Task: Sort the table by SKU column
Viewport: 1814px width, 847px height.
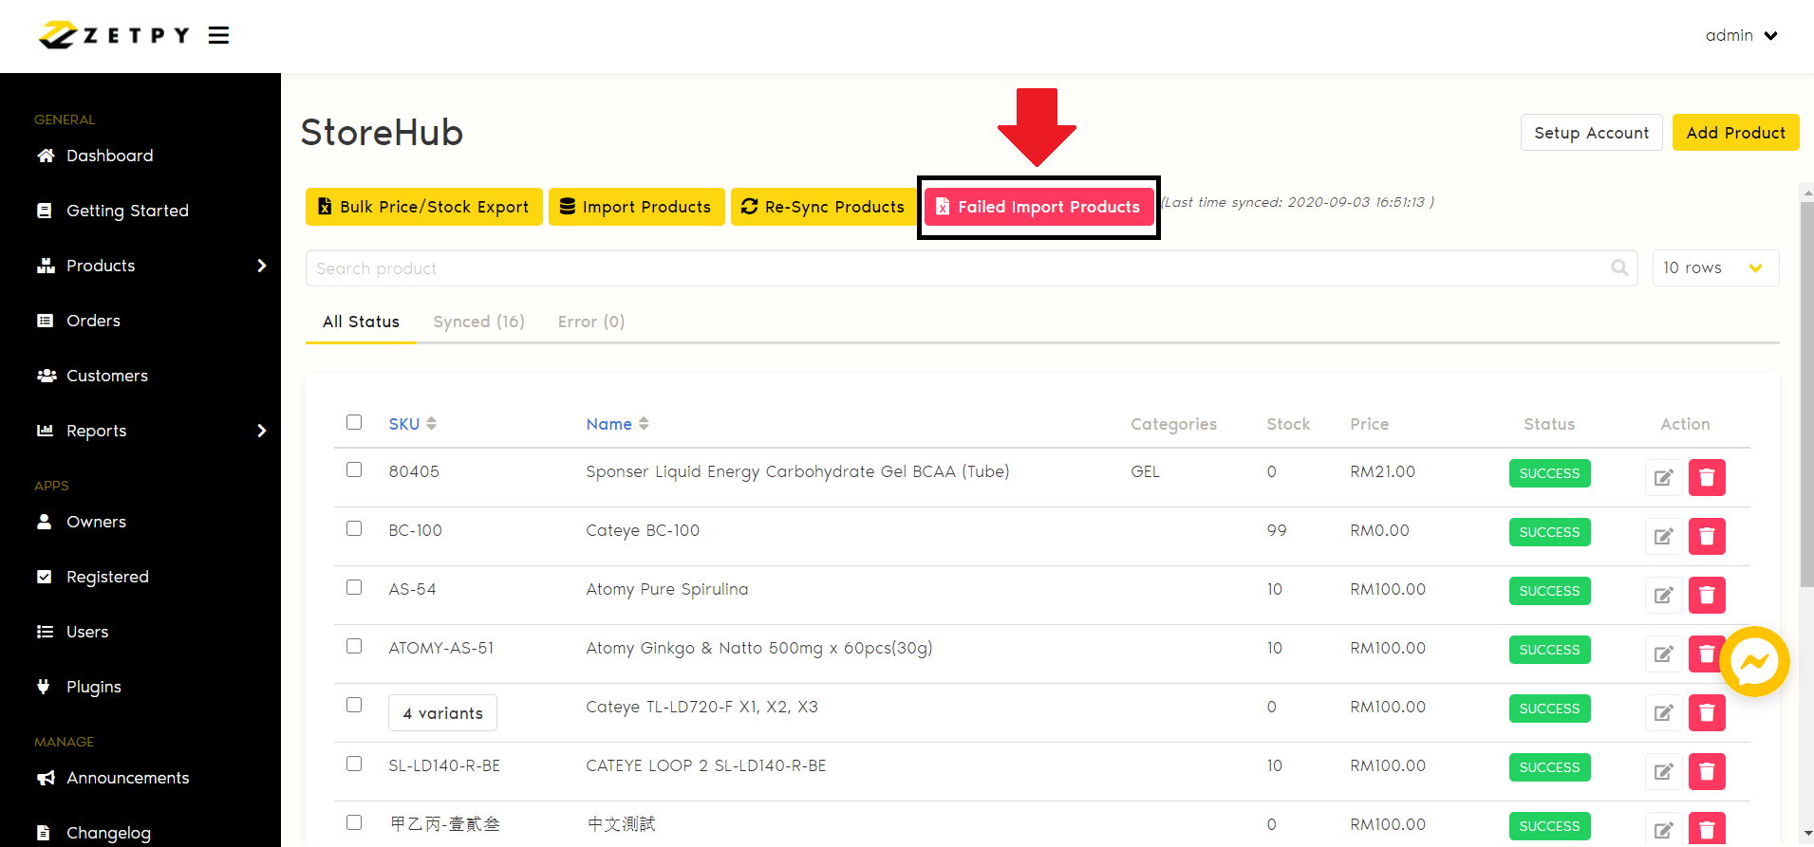Action: point(412,424)
